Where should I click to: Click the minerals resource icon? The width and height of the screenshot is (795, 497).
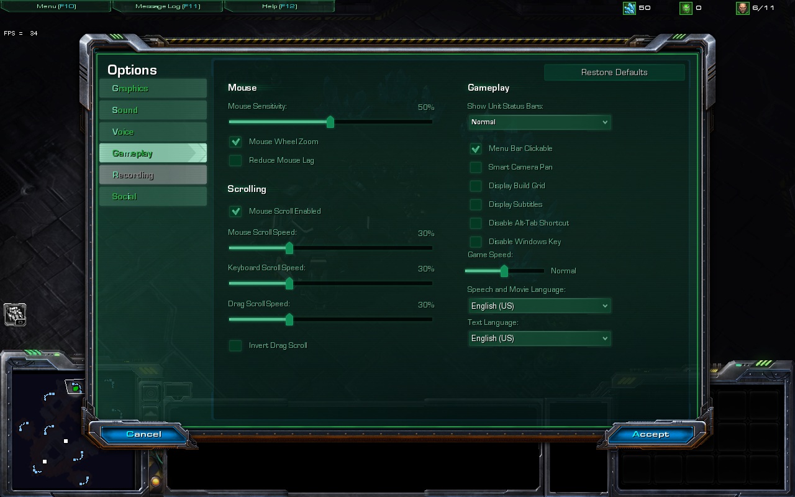click(x=629, y=8)
